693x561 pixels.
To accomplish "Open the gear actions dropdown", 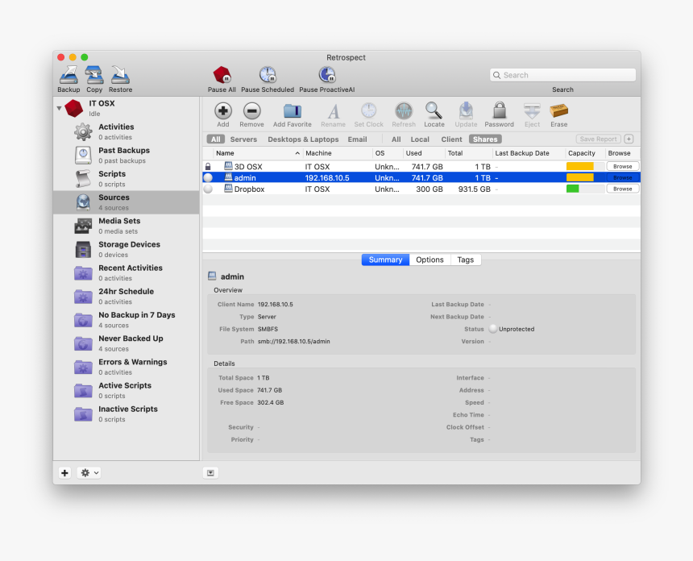I will (x=89, y=472).
